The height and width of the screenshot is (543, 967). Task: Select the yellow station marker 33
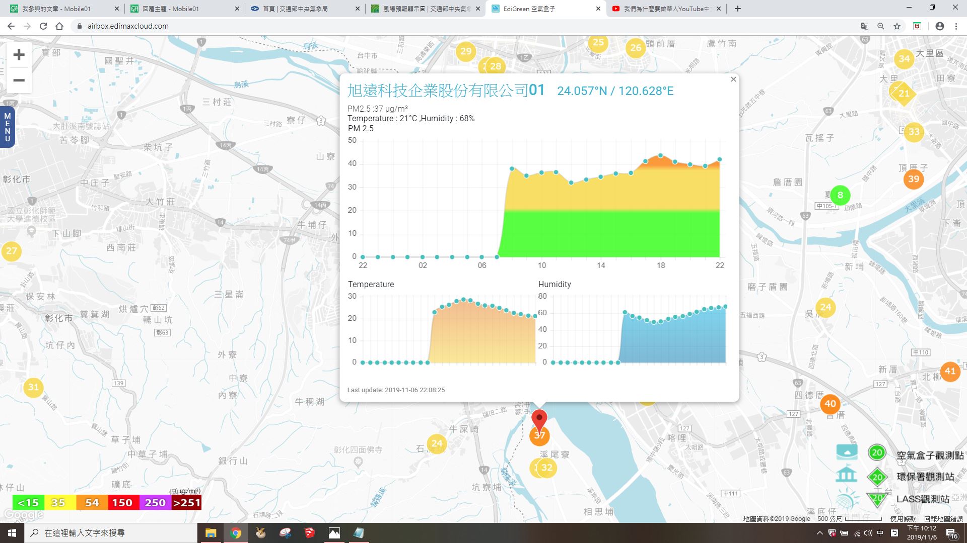pyautogui.click(x=914, y=132)
